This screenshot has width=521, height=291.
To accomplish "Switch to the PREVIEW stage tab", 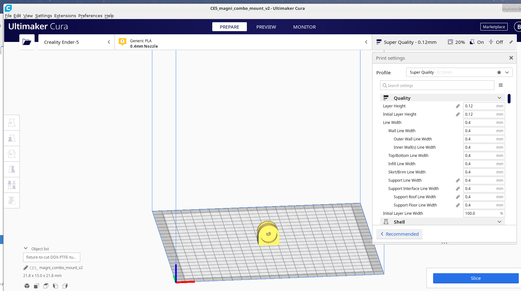I will (266, 27).
